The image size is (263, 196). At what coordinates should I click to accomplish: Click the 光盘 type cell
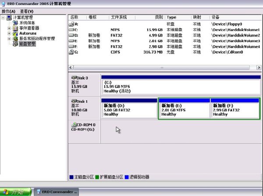pyautogui.click(x=171, y=52)
